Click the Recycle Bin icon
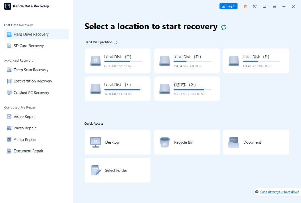This screenshot has height=203, width=301. coord(165,142)
